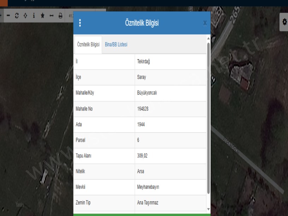Click the Tekirdağ province value cell
Image resolution: width=288 pixels, height=216 pixels.
(x=170, y=62)
